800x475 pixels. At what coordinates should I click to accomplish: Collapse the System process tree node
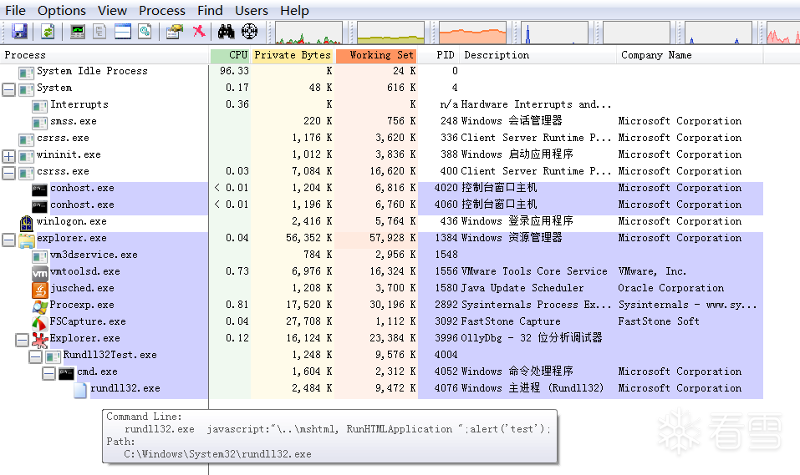click(x=8, y=89)
